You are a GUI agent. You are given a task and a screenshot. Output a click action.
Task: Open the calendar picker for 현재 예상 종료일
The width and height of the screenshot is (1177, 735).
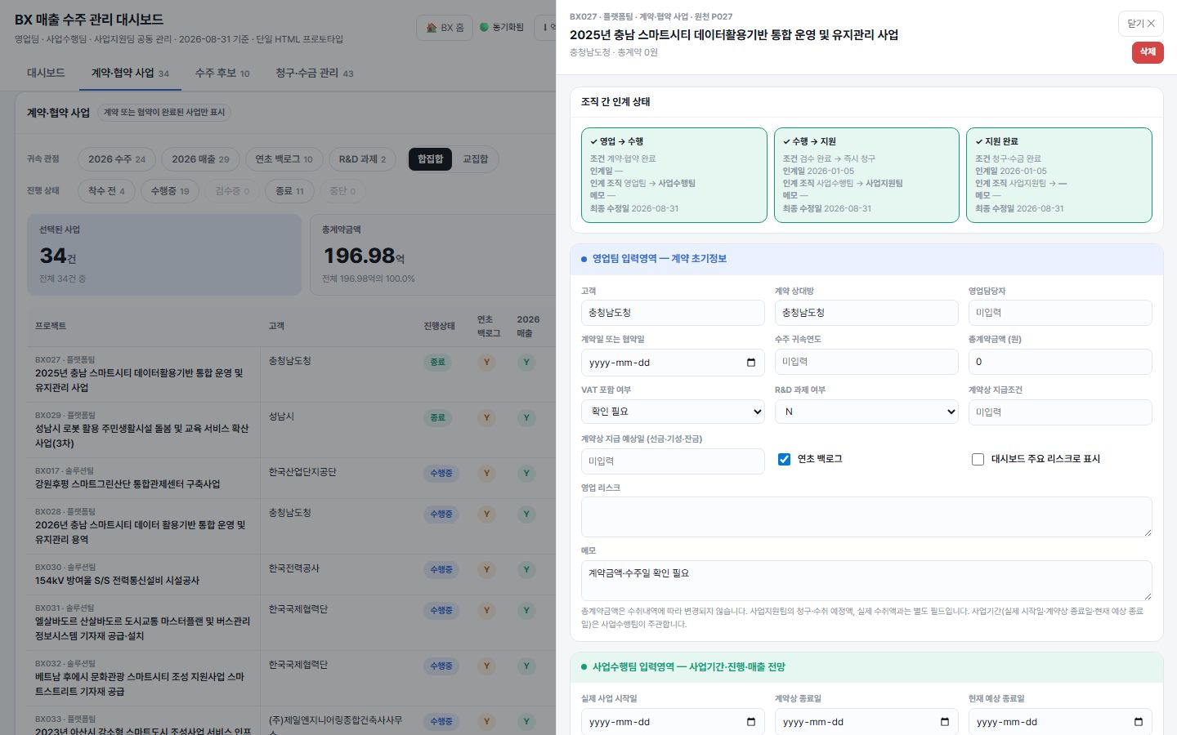pos(1139,722)
